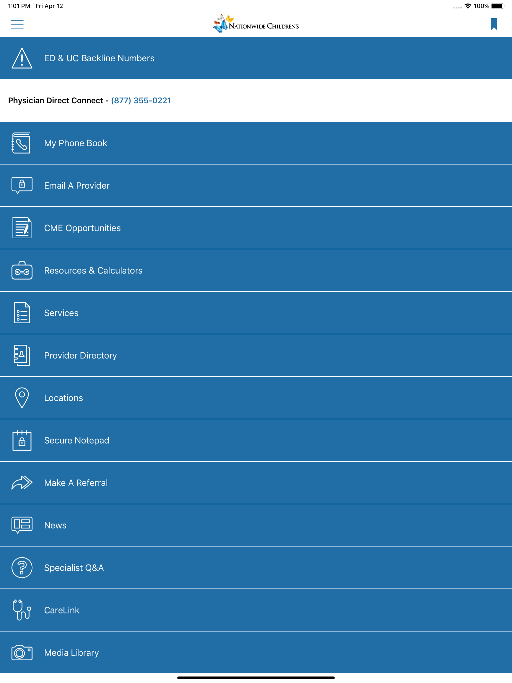
Task: Tap the phone book icon
Action: [x=21, y=143]
